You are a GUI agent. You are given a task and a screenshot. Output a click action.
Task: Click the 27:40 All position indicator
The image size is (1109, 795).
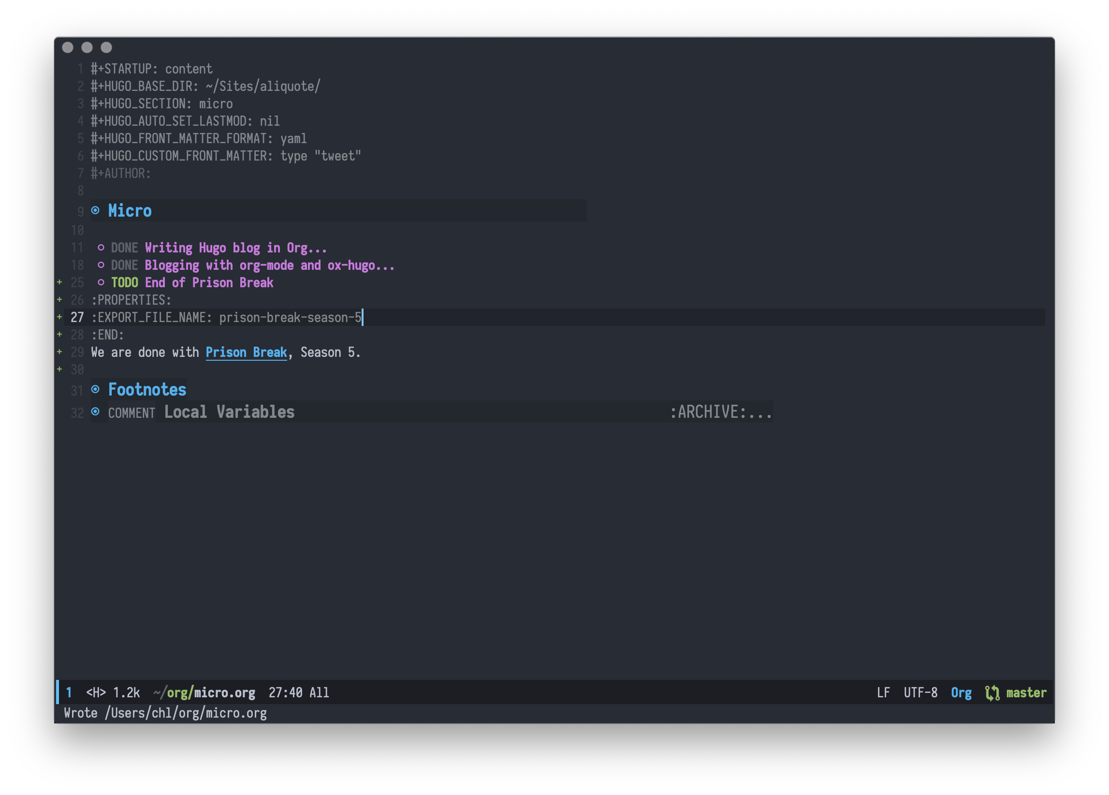tap(298, 692)
